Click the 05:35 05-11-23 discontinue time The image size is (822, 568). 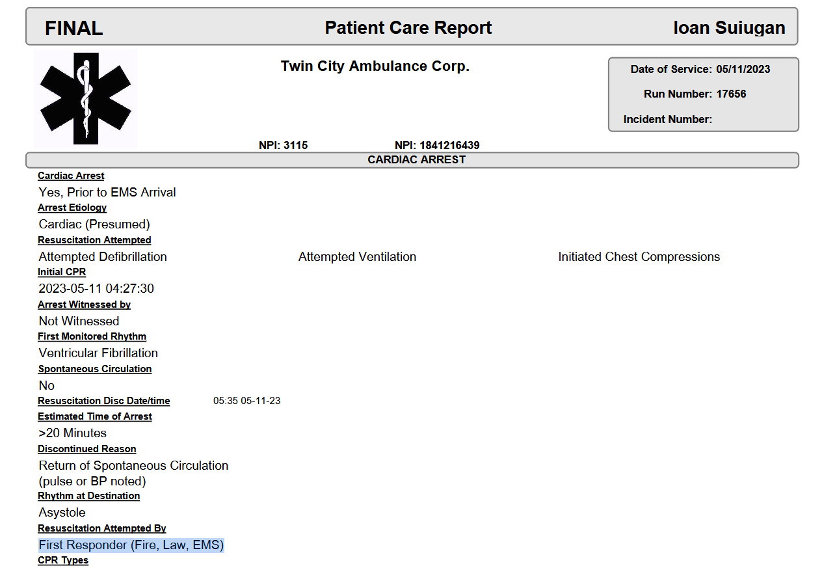[247, 401]
